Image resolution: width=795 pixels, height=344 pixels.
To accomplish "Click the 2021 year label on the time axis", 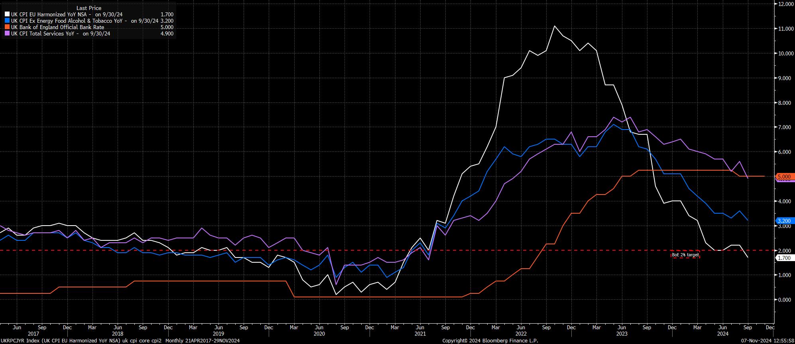I will tap(420, 334).
